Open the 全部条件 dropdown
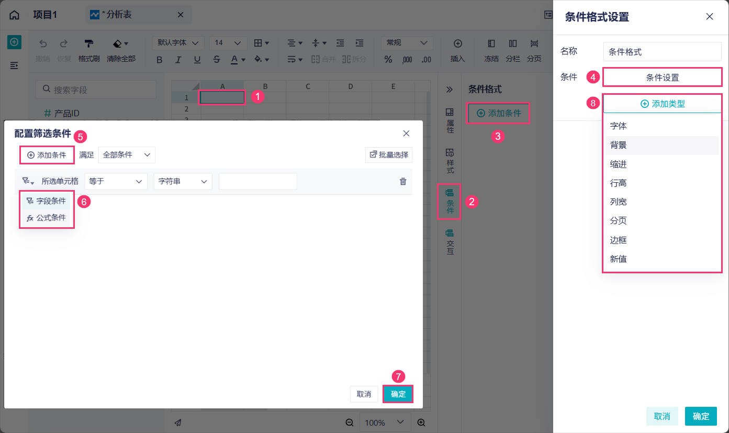This screenshot has width=729, height=433. tap(127, 155)
